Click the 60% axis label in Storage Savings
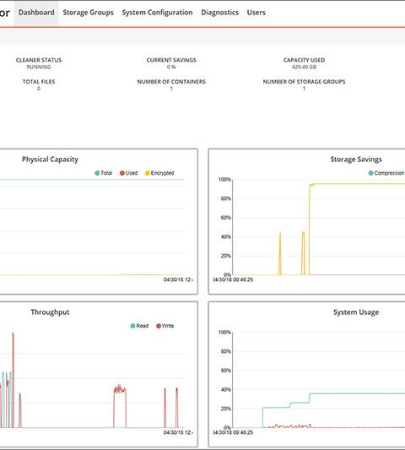The width and height of the screenshot is (405, 450). tap(226, 218)
